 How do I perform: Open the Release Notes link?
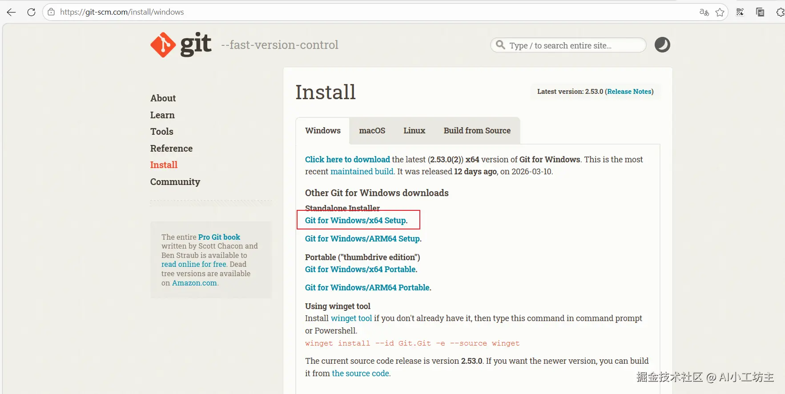[x=629, y=92]
